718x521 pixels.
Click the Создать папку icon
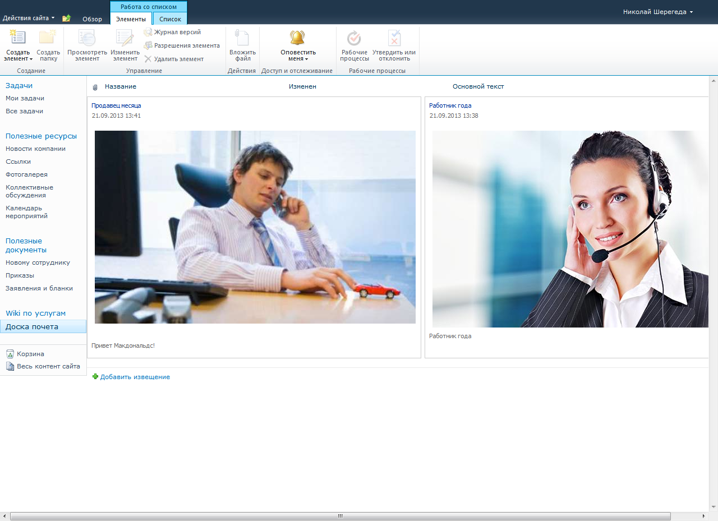coord(48,38)
